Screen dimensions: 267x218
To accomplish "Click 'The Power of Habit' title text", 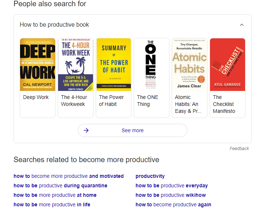I will pos(111,100).
